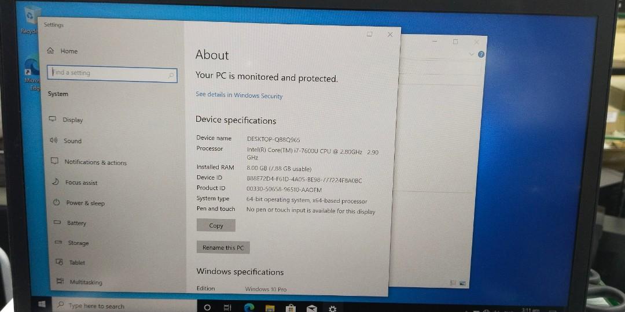Select device name DESKTOP-Q88Q965 text
The width and height of the screenshot is (625, 312).
pyautogui.click(x=273, y=139)
